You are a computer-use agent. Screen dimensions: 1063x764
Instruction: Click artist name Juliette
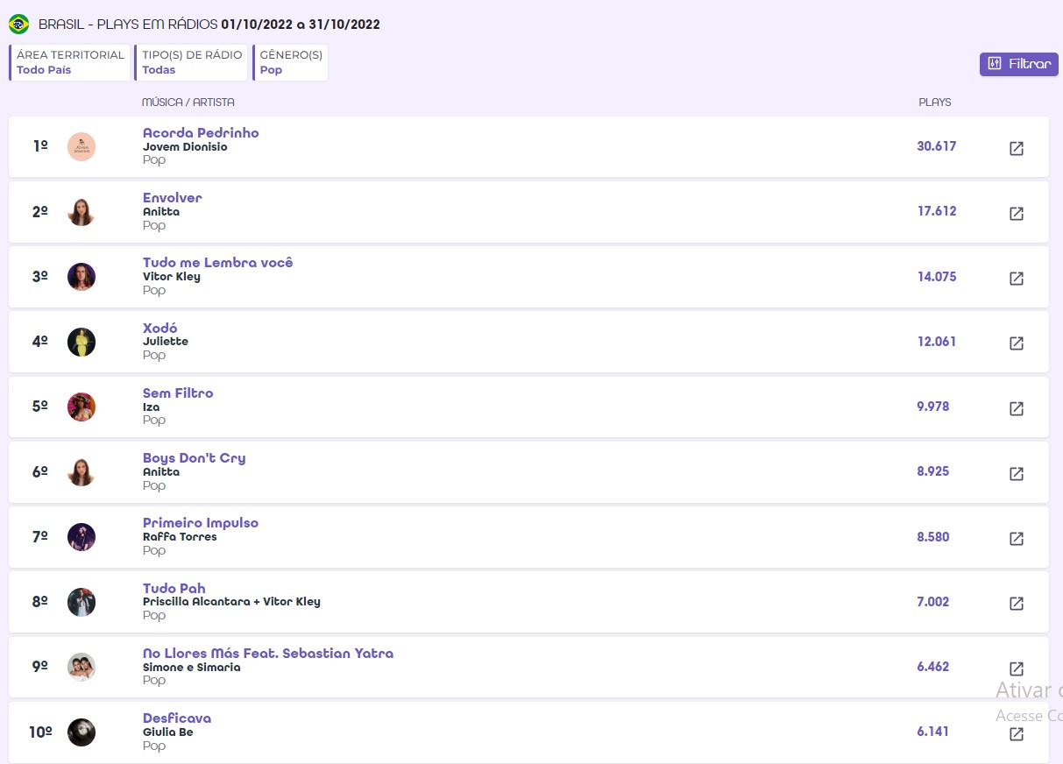(166, 342)
